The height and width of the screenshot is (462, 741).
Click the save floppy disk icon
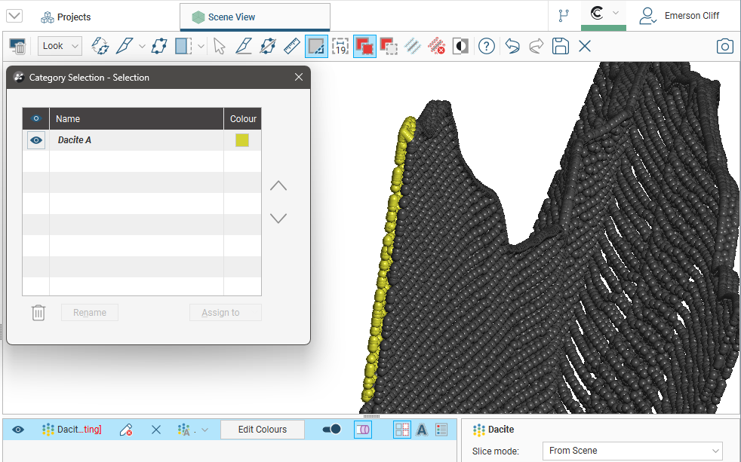click(x=560, y=47)
